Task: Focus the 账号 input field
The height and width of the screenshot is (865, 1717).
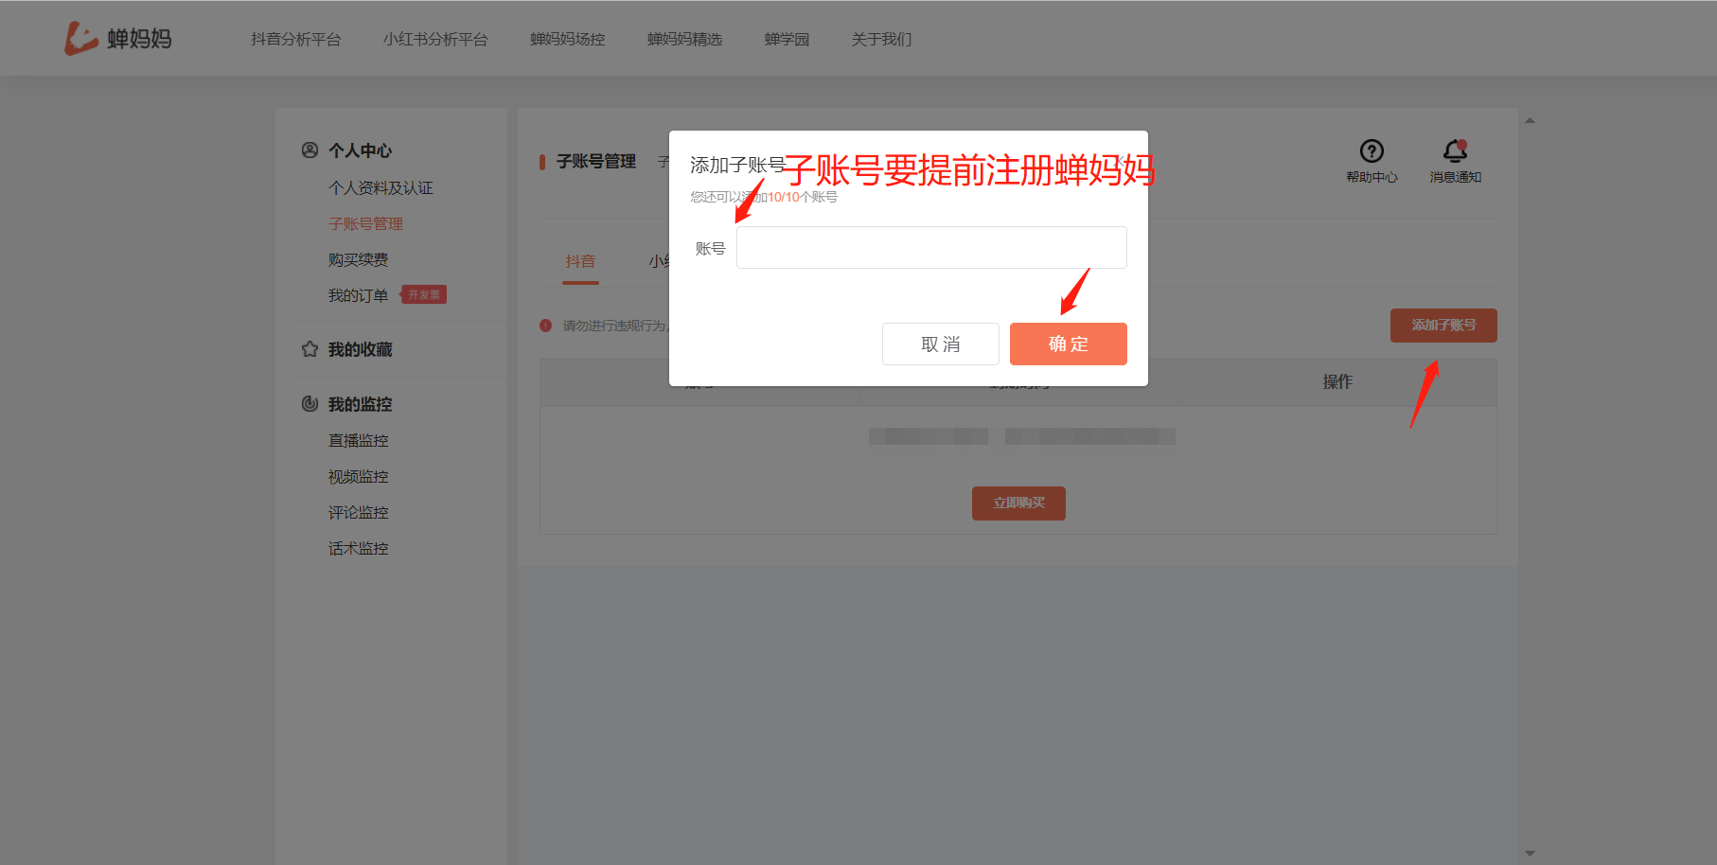Action: click(931, 247)
